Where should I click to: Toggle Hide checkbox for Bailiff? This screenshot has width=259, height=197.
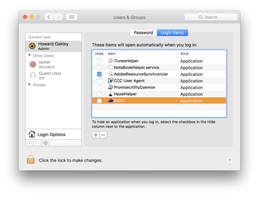tap(99, 101)
